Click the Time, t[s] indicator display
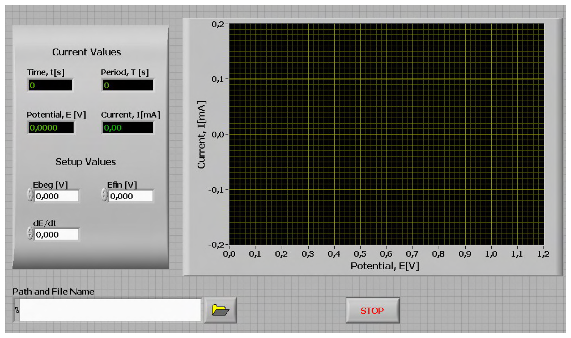This screenshot has height=338, width=571. 51,84
